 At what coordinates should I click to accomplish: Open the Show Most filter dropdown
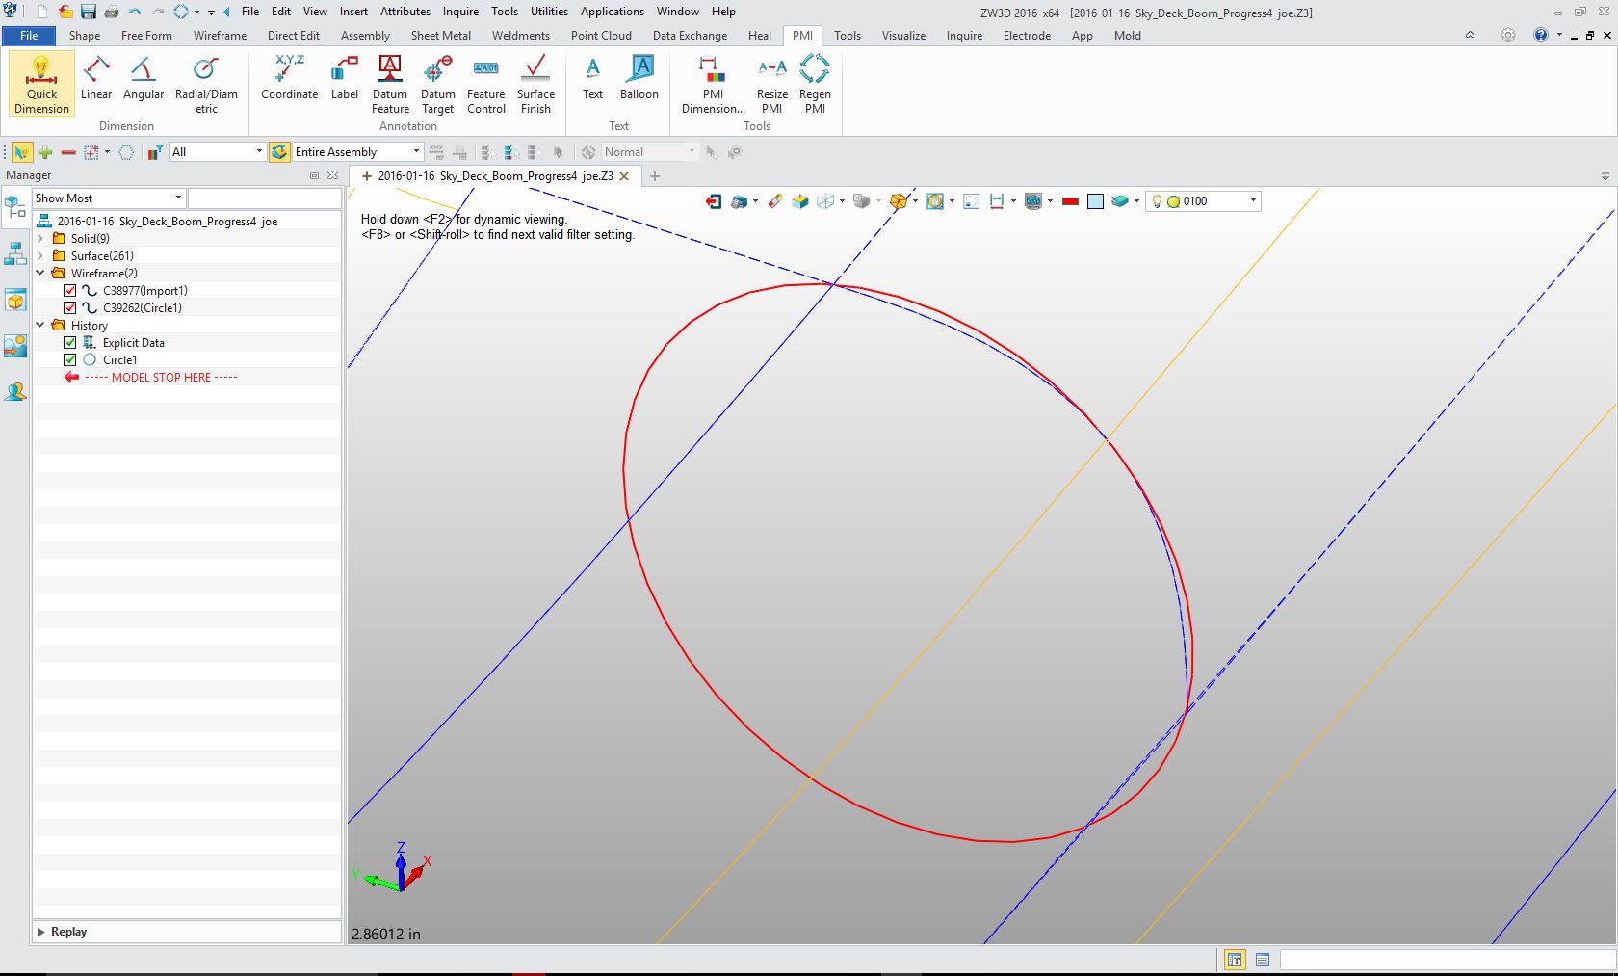178,198
